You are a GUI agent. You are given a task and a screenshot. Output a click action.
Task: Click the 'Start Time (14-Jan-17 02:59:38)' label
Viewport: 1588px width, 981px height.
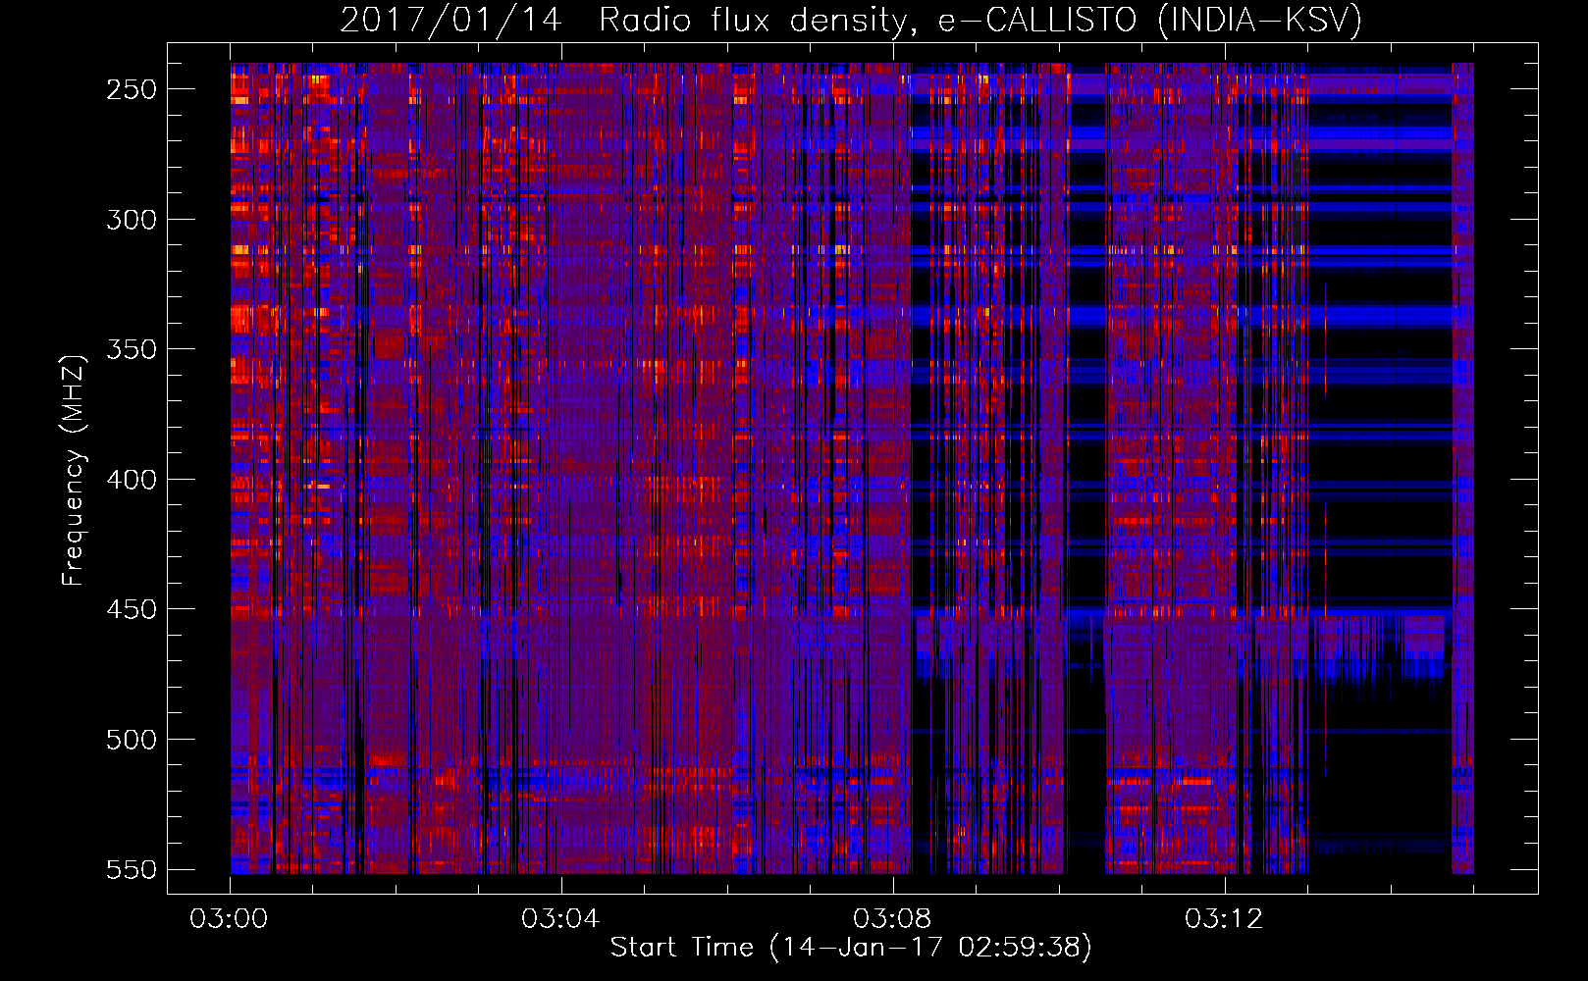[851, 947]
